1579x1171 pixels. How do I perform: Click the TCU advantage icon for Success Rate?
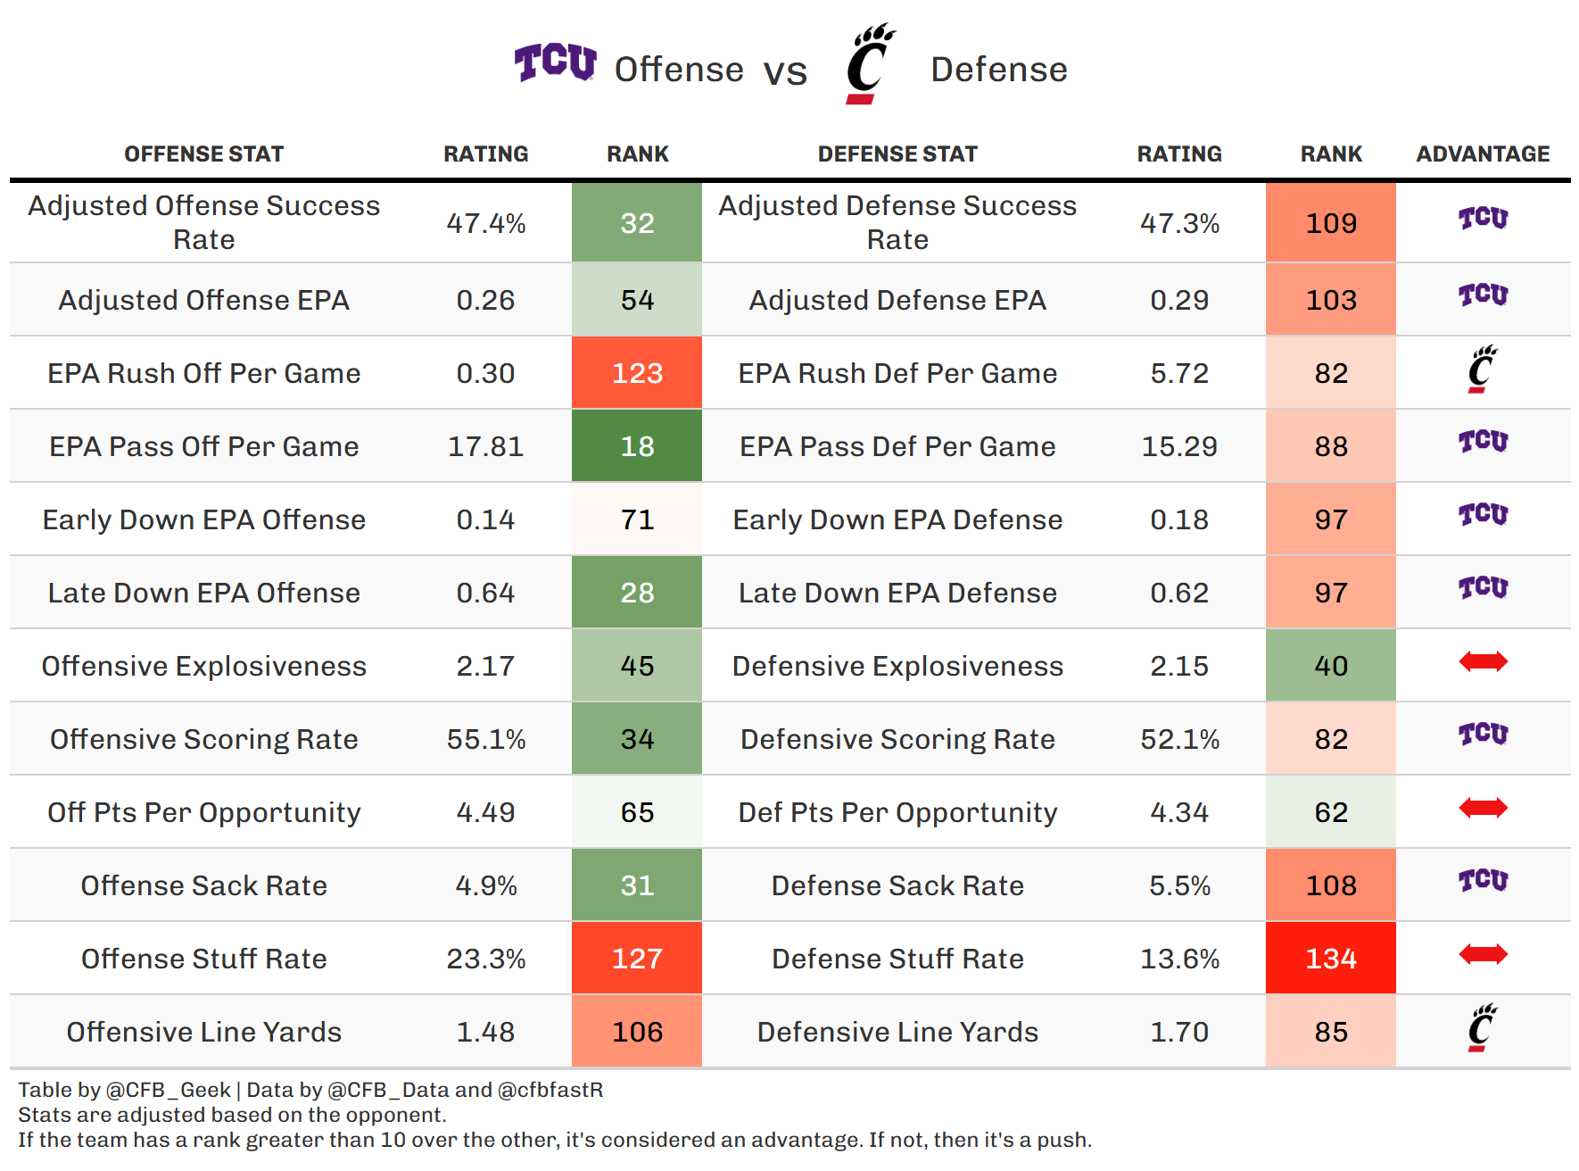point(1483,219)
